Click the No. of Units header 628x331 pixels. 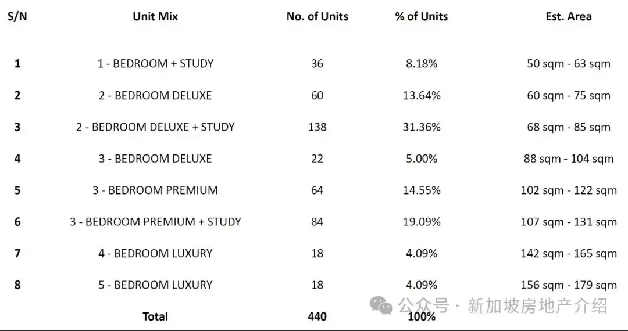tap(317, 16)
